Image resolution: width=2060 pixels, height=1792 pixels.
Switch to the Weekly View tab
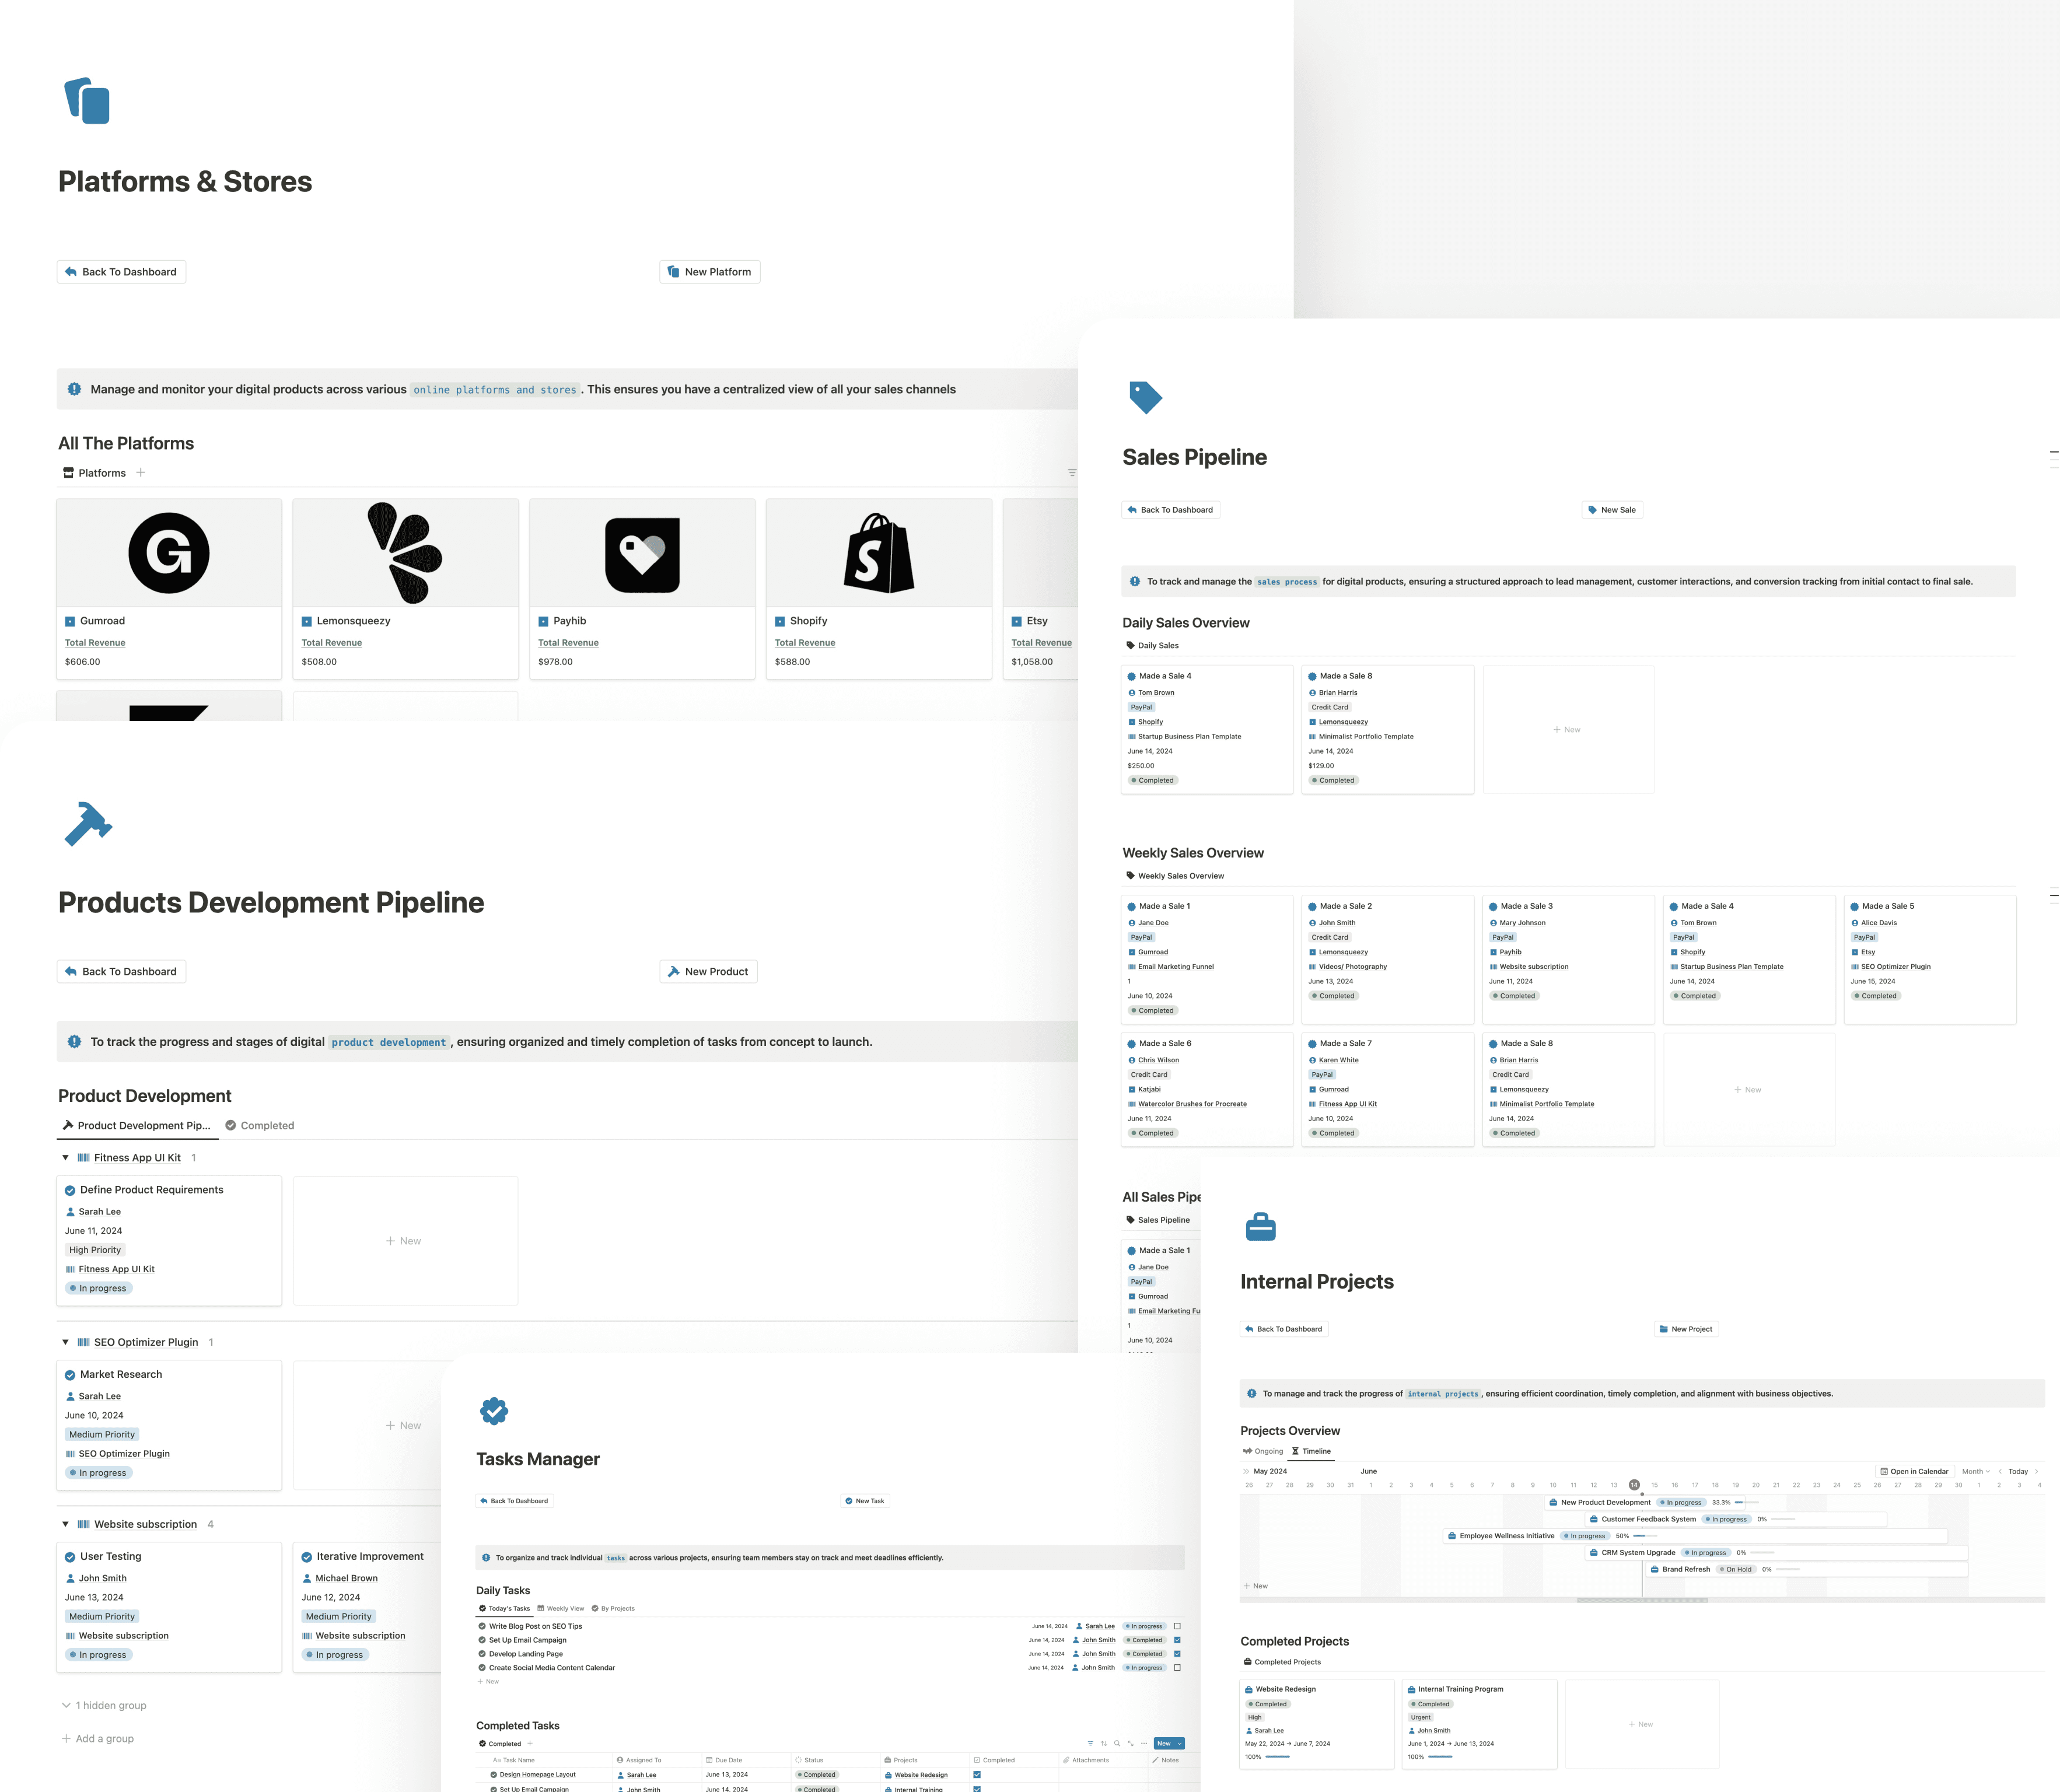(x=561, y=1609)
